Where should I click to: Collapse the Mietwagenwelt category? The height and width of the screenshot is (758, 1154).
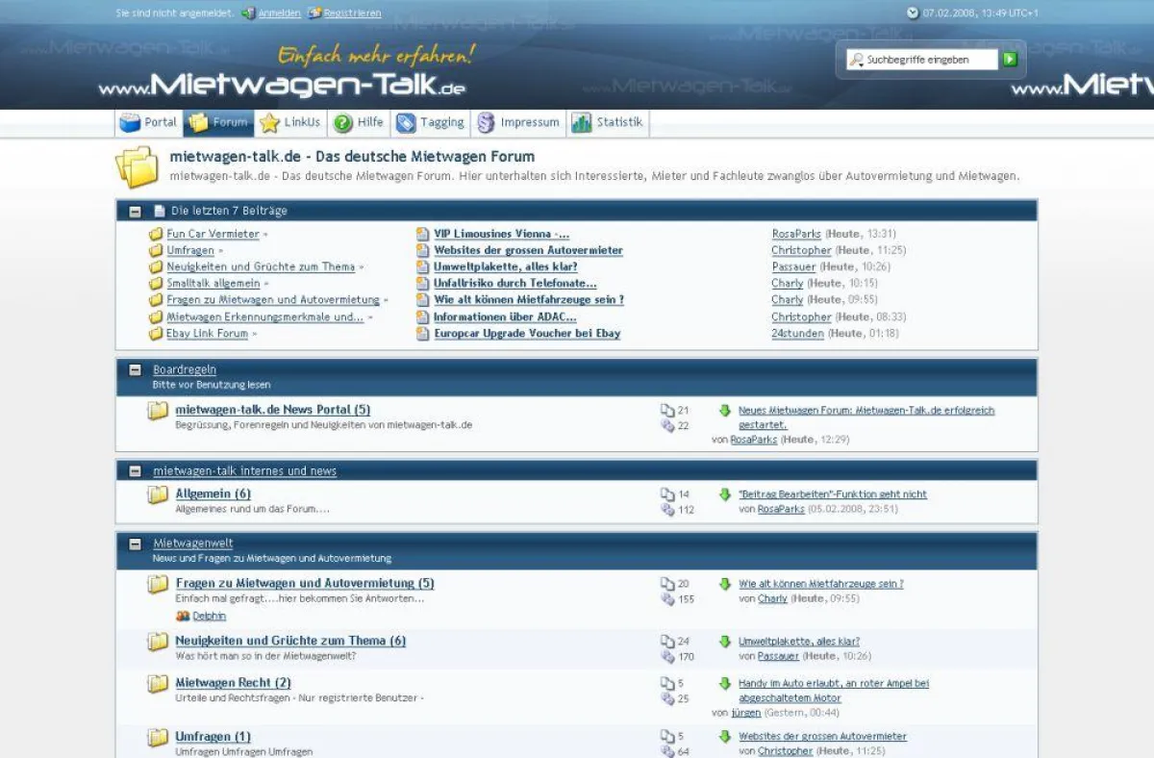tap(136, 543)
